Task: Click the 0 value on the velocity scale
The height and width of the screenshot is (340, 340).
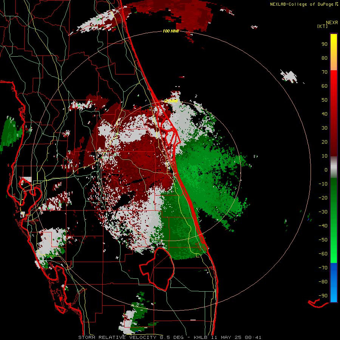Action: [326, 170]
